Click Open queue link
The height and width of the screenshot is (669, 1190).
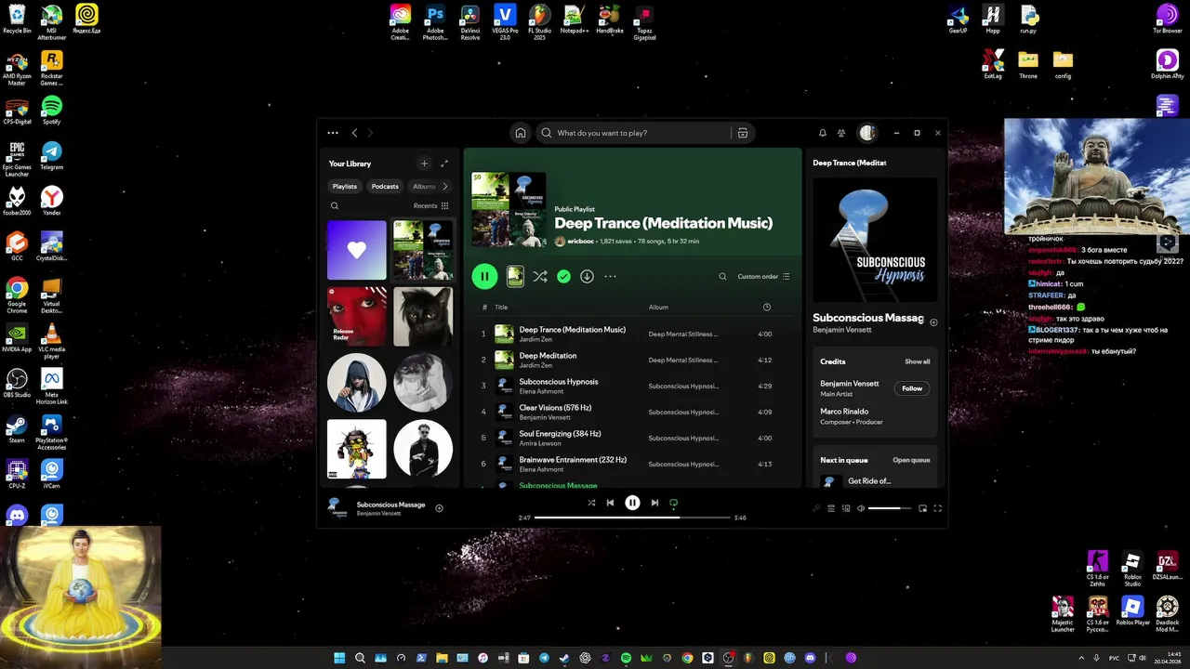[911, 460]
